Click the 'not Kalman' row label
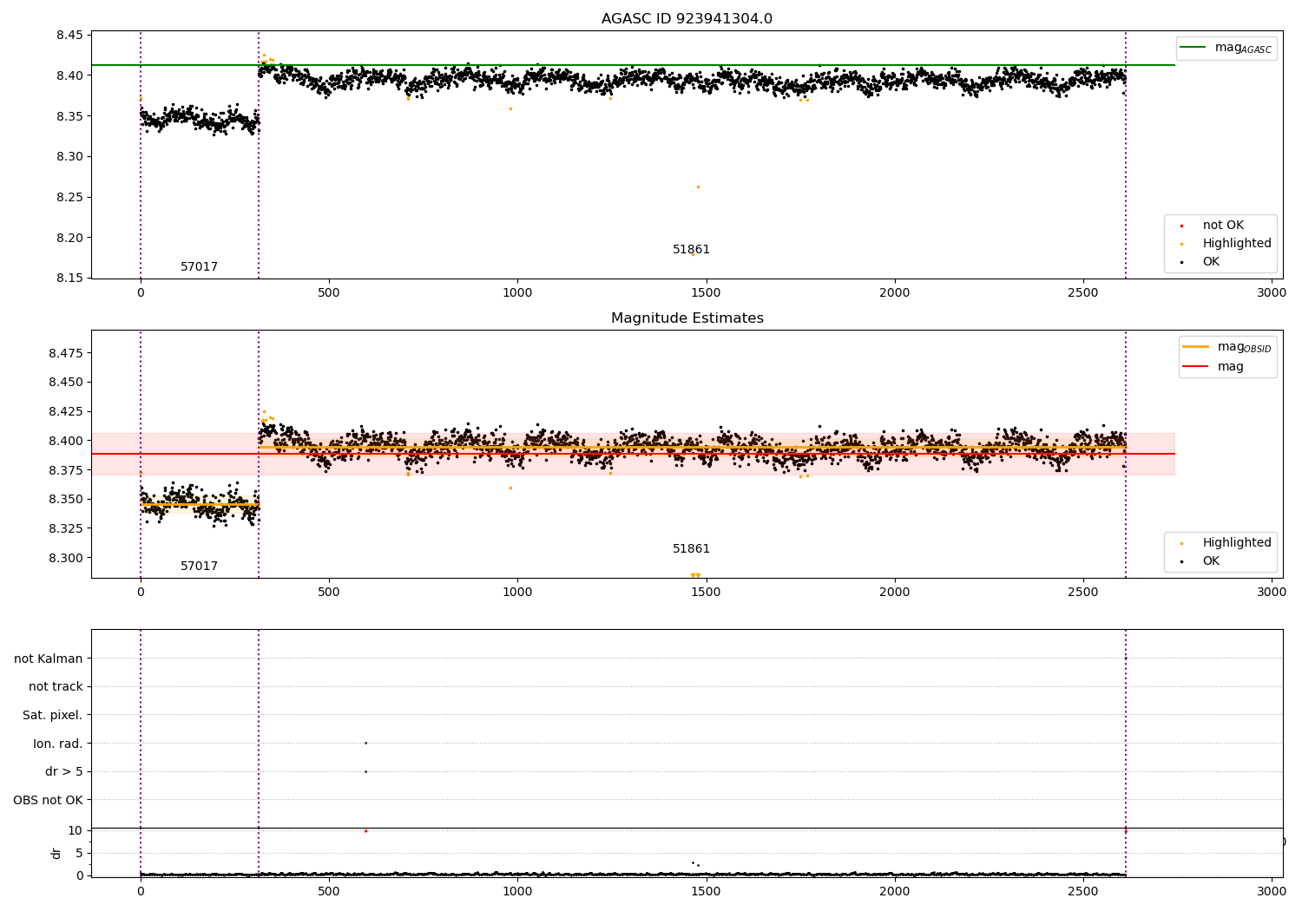1302x911 pixels. tap(49, 659)
